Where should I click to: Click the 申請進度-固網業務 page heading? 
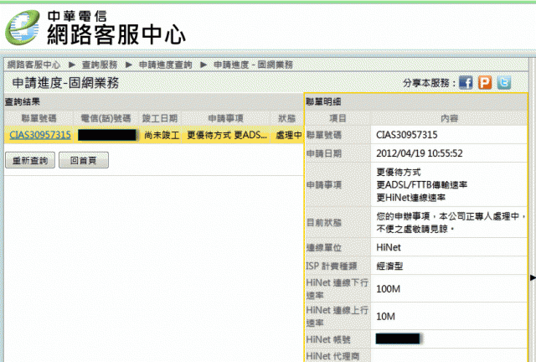coord(65,83)
